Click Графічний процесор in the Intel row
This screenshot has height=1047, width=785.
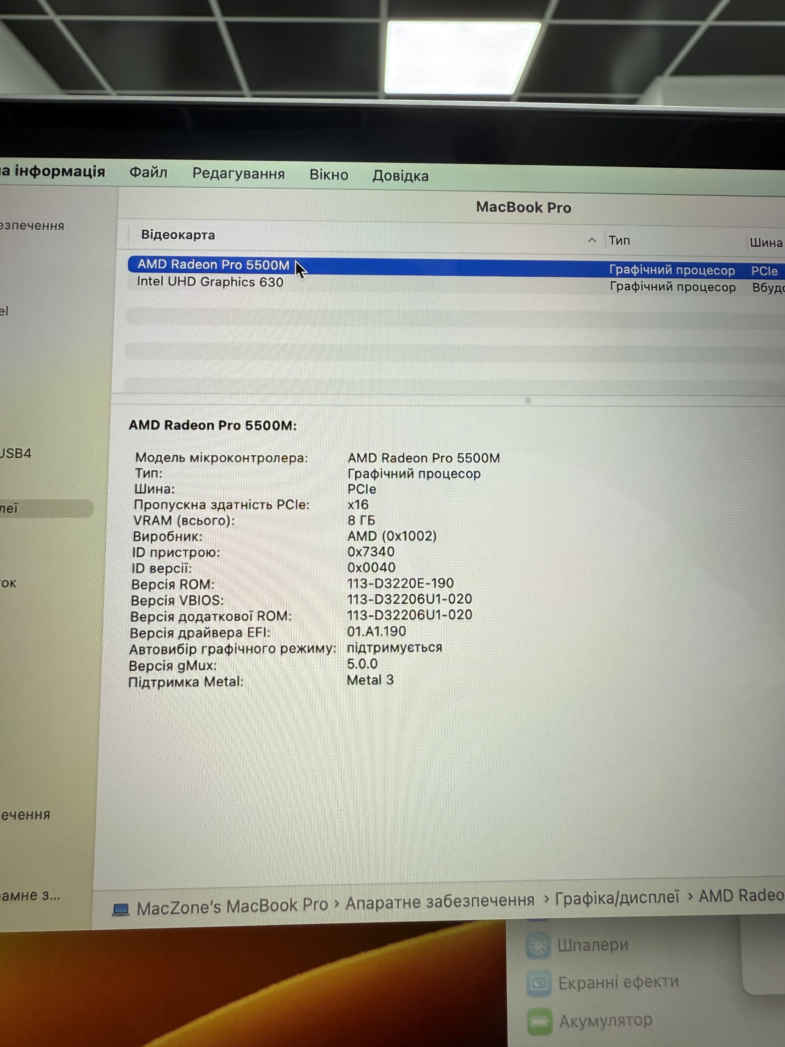tap(673, 287)
